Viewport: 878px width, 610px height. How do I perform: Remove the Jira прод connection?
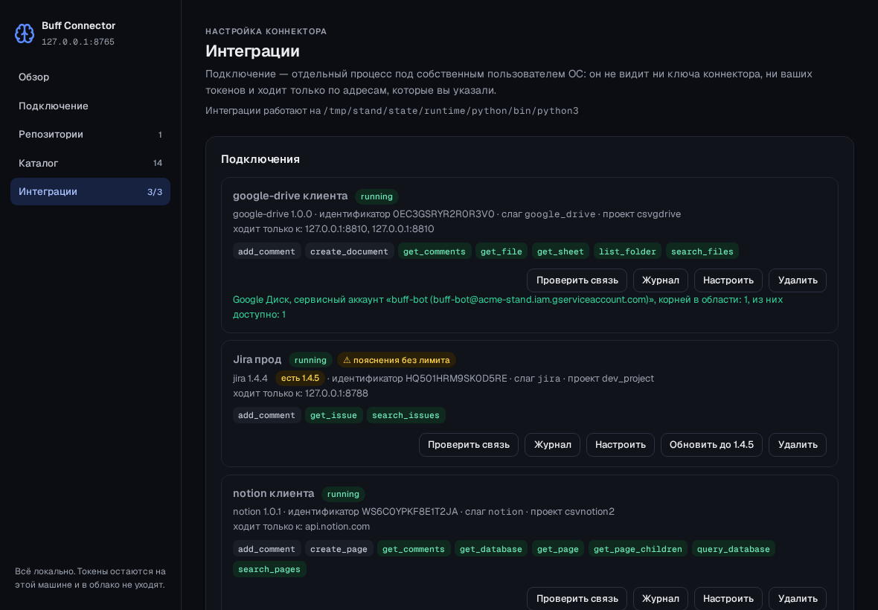(798, 445)
